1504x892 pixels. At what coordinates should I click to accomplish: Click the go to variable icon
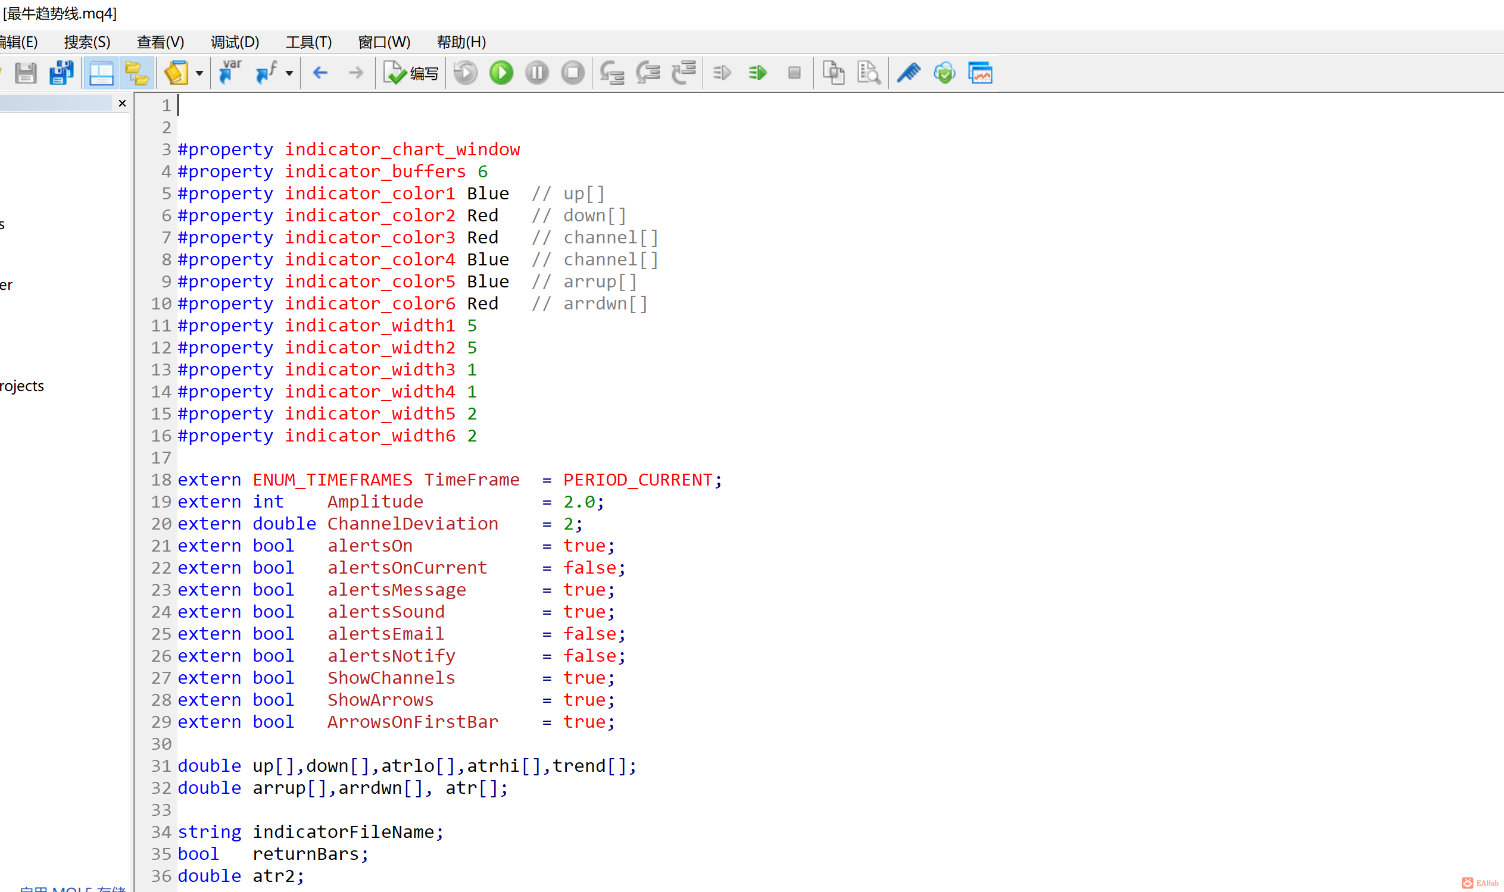tap(230, 73)
